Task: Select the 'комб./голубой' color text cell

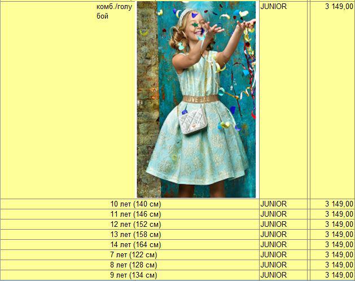Action: point(115,11)
